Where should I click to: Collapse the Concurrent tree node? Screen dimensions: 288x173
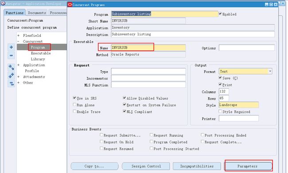pos(18,42)
